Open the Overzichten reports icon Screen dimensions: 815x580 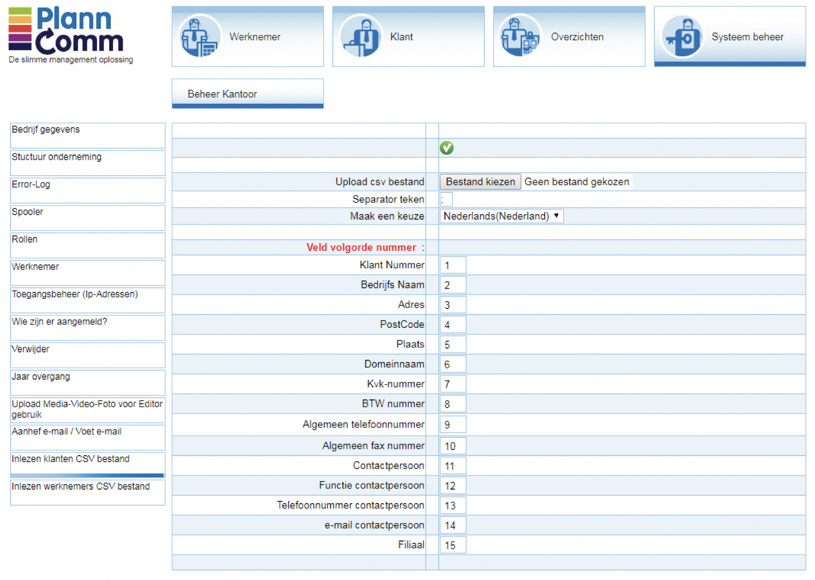tap(520, 37)
